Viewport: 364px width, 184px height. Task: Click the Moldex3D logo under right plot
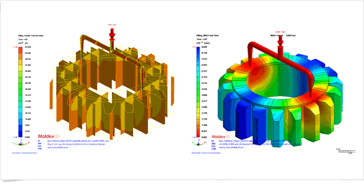click(220, 136)
